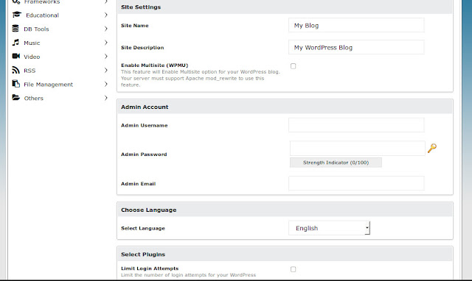Enable the Multisite (WPMU) checkbox
The height and width of the screenshot is (281, 472).
(x=294, y=66)
